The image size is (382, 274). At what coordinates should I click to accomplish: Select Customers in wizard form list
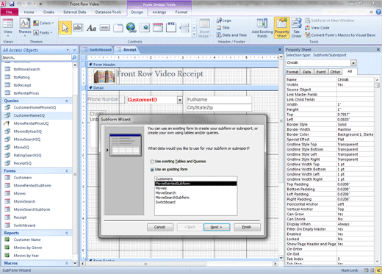195,179
